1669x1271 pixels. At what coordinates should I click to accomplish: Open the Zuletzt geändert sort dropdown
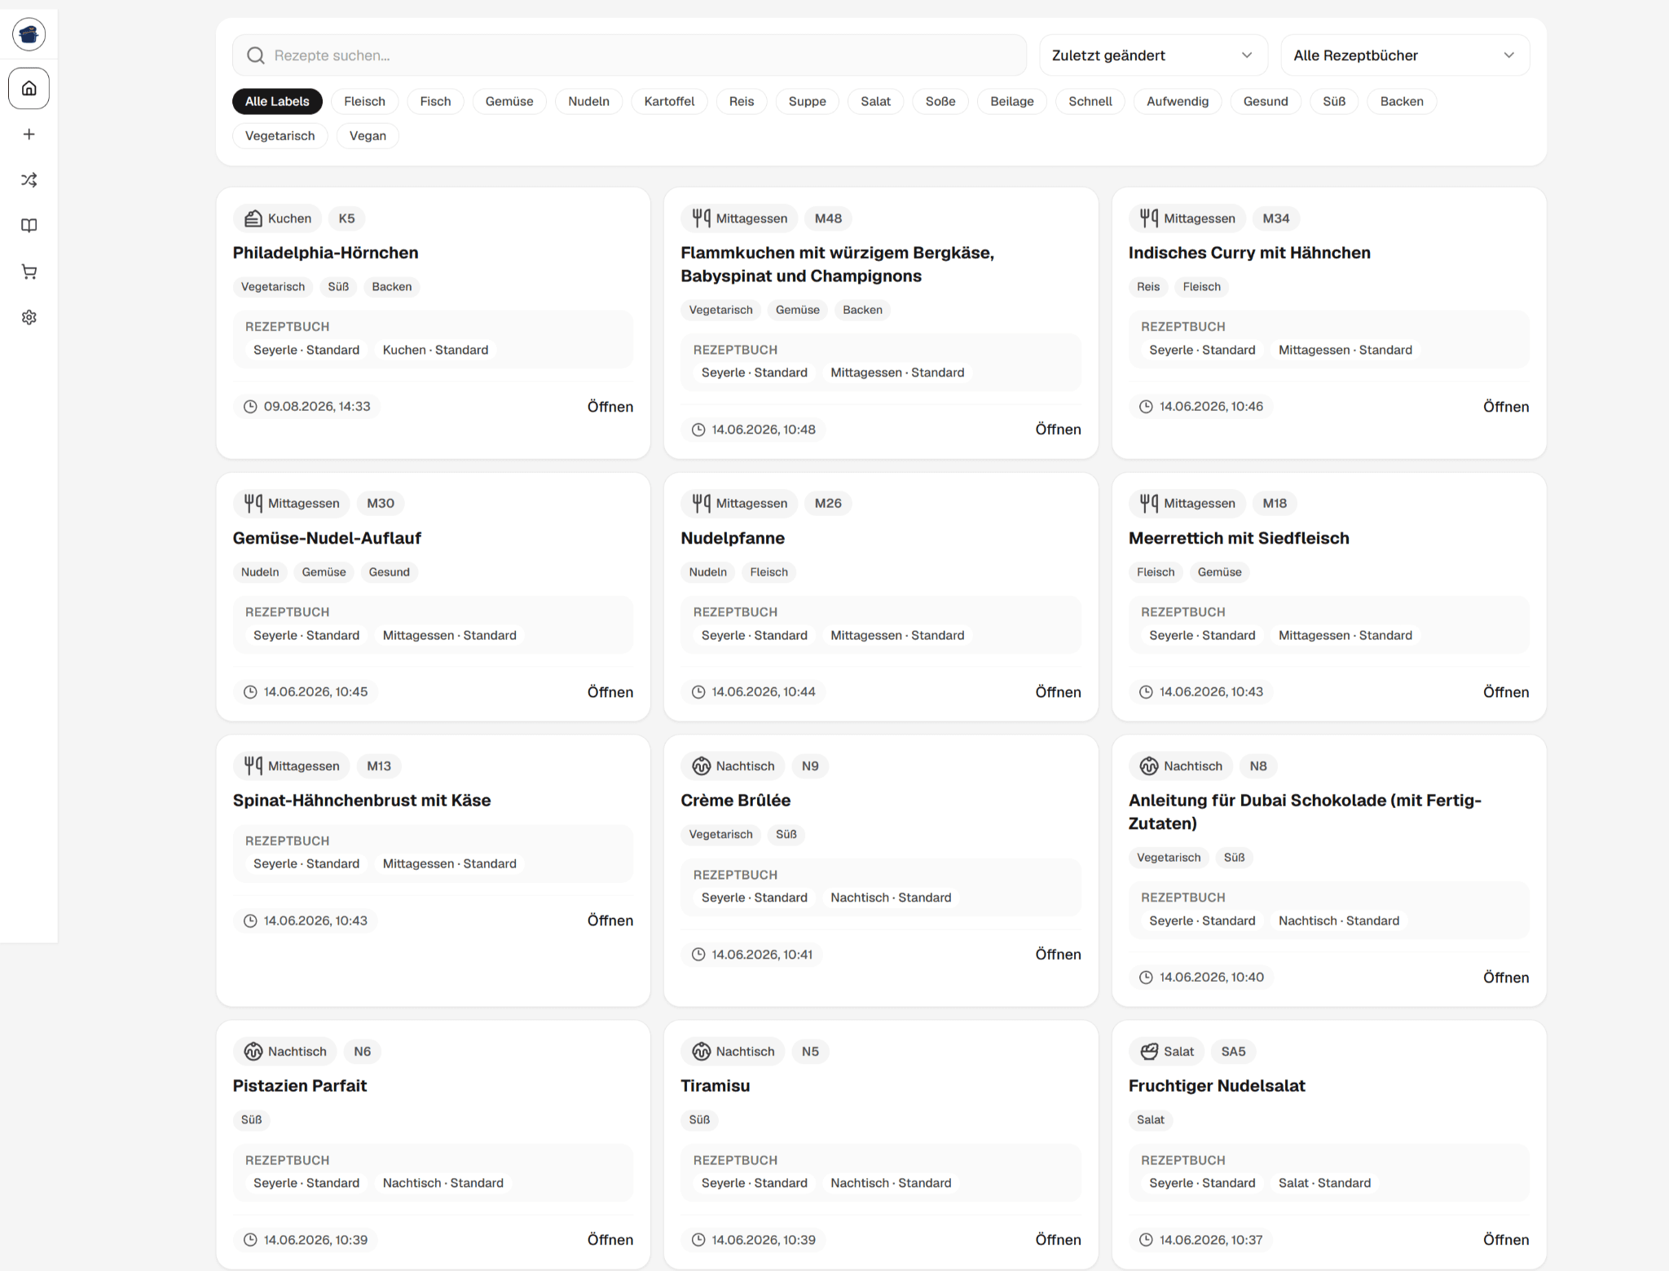[1153, 55]
